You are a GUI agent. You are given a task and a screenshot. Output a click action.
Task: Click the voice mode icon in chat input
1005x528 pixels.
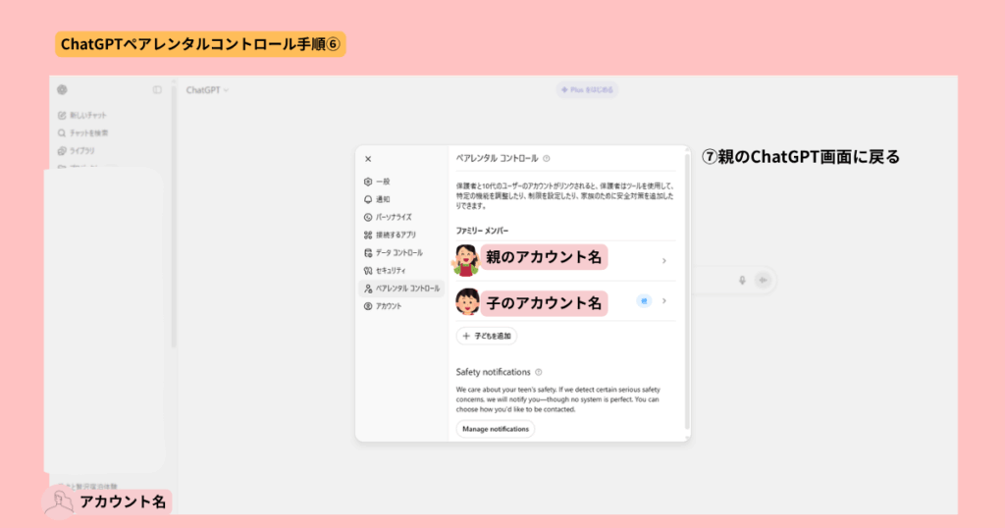tap(763, 280)
